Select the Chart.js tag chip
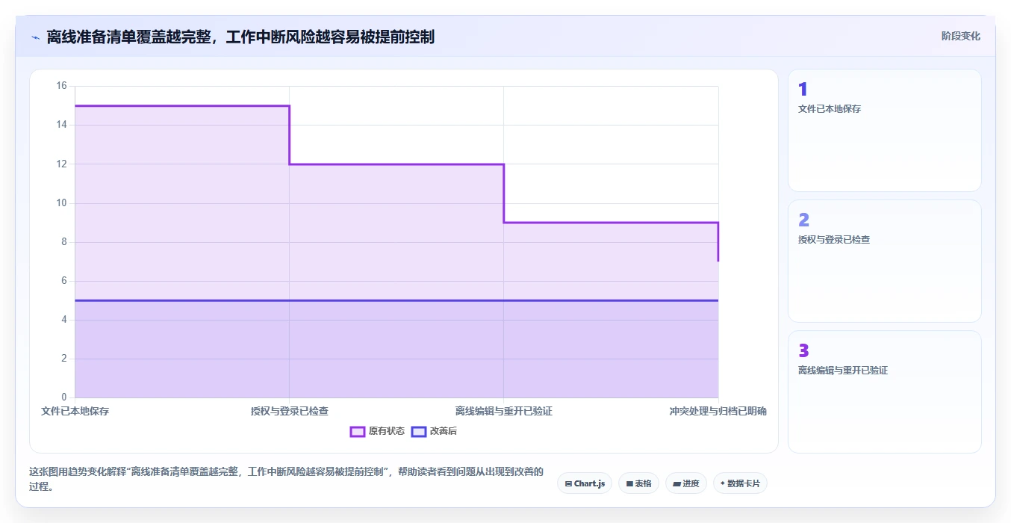 [585, 483]
